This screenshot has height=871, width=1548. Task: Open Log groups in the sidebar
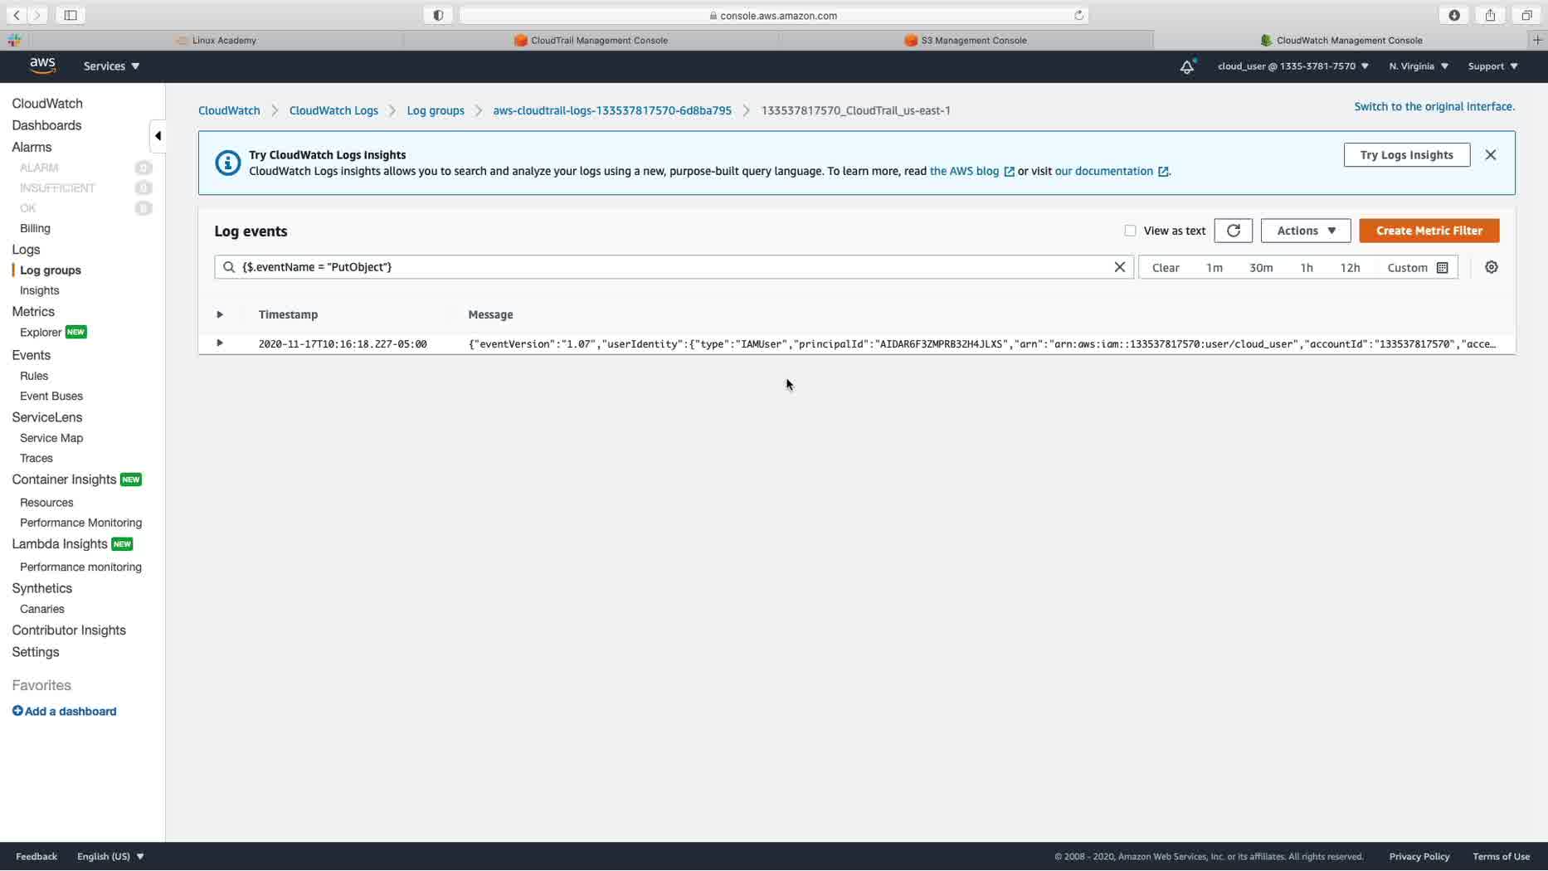(x=51, y=270)
